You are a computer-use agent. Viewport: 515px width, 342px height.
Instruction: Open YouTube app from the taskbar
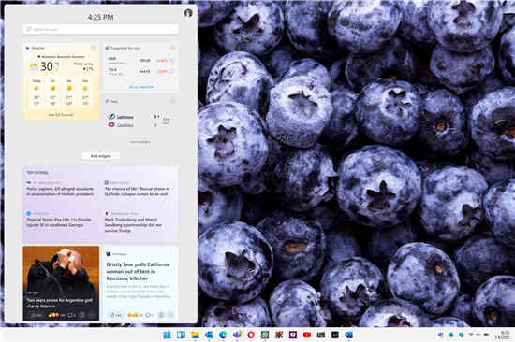click(307, 335)
